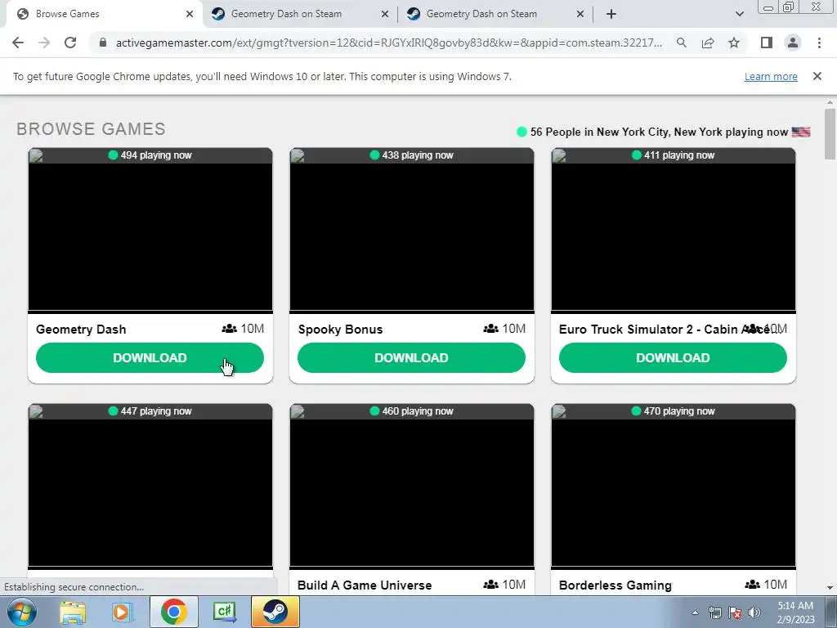Show hidden system tray icons

click(695, 612)
